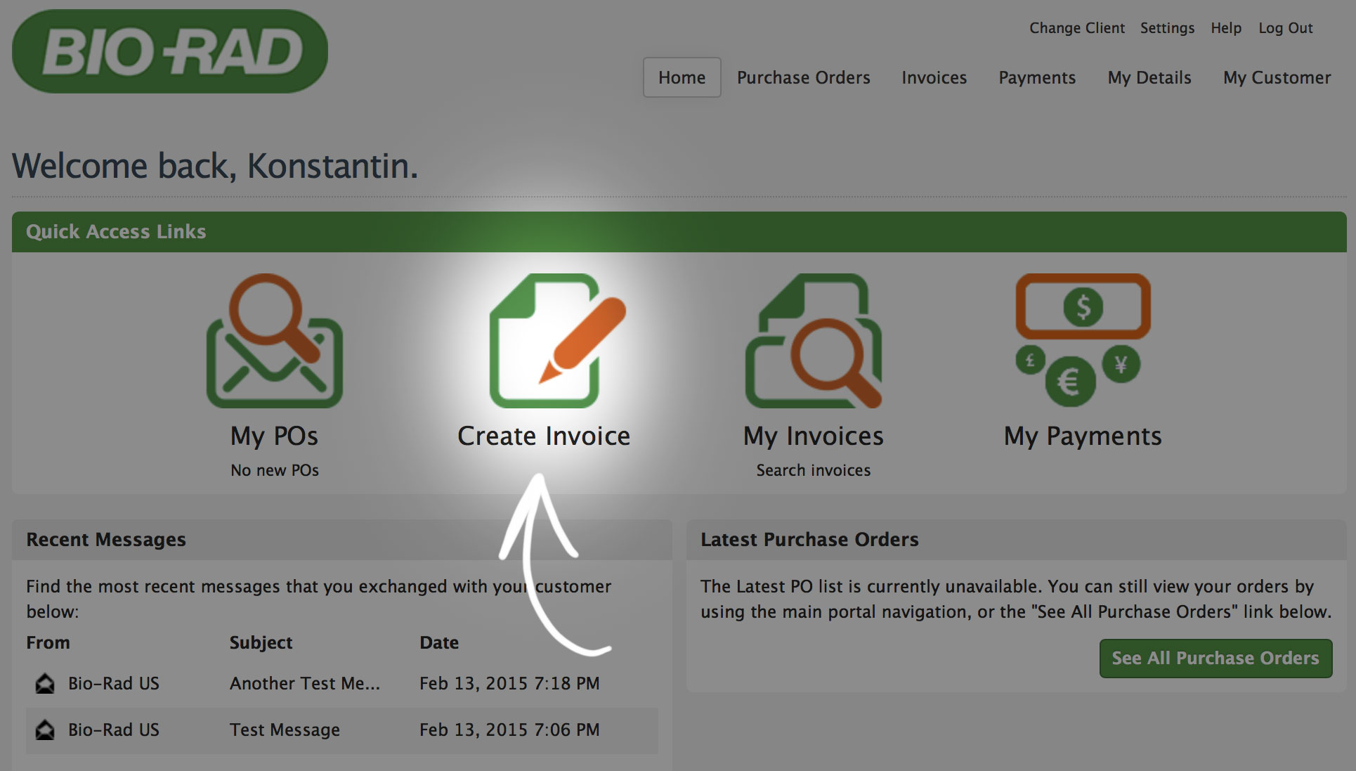Click envelope icon beside Another Test message
The image size is (1356, 771).
coord(45,683)
